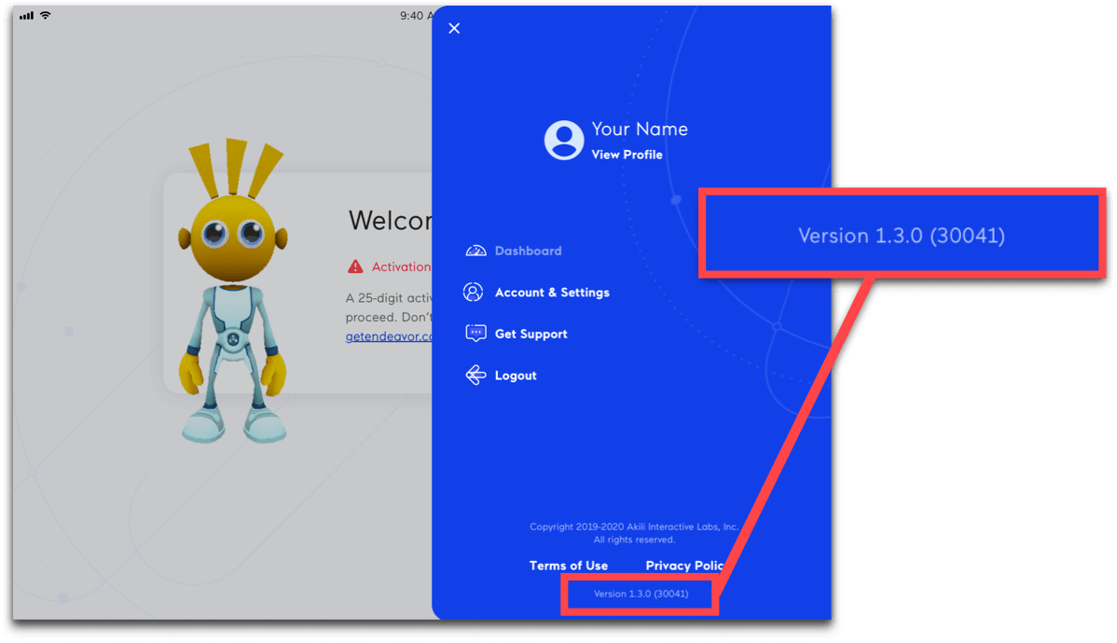
Task: Click the Welcome heading on the card
Action: (x=391, y=221)
